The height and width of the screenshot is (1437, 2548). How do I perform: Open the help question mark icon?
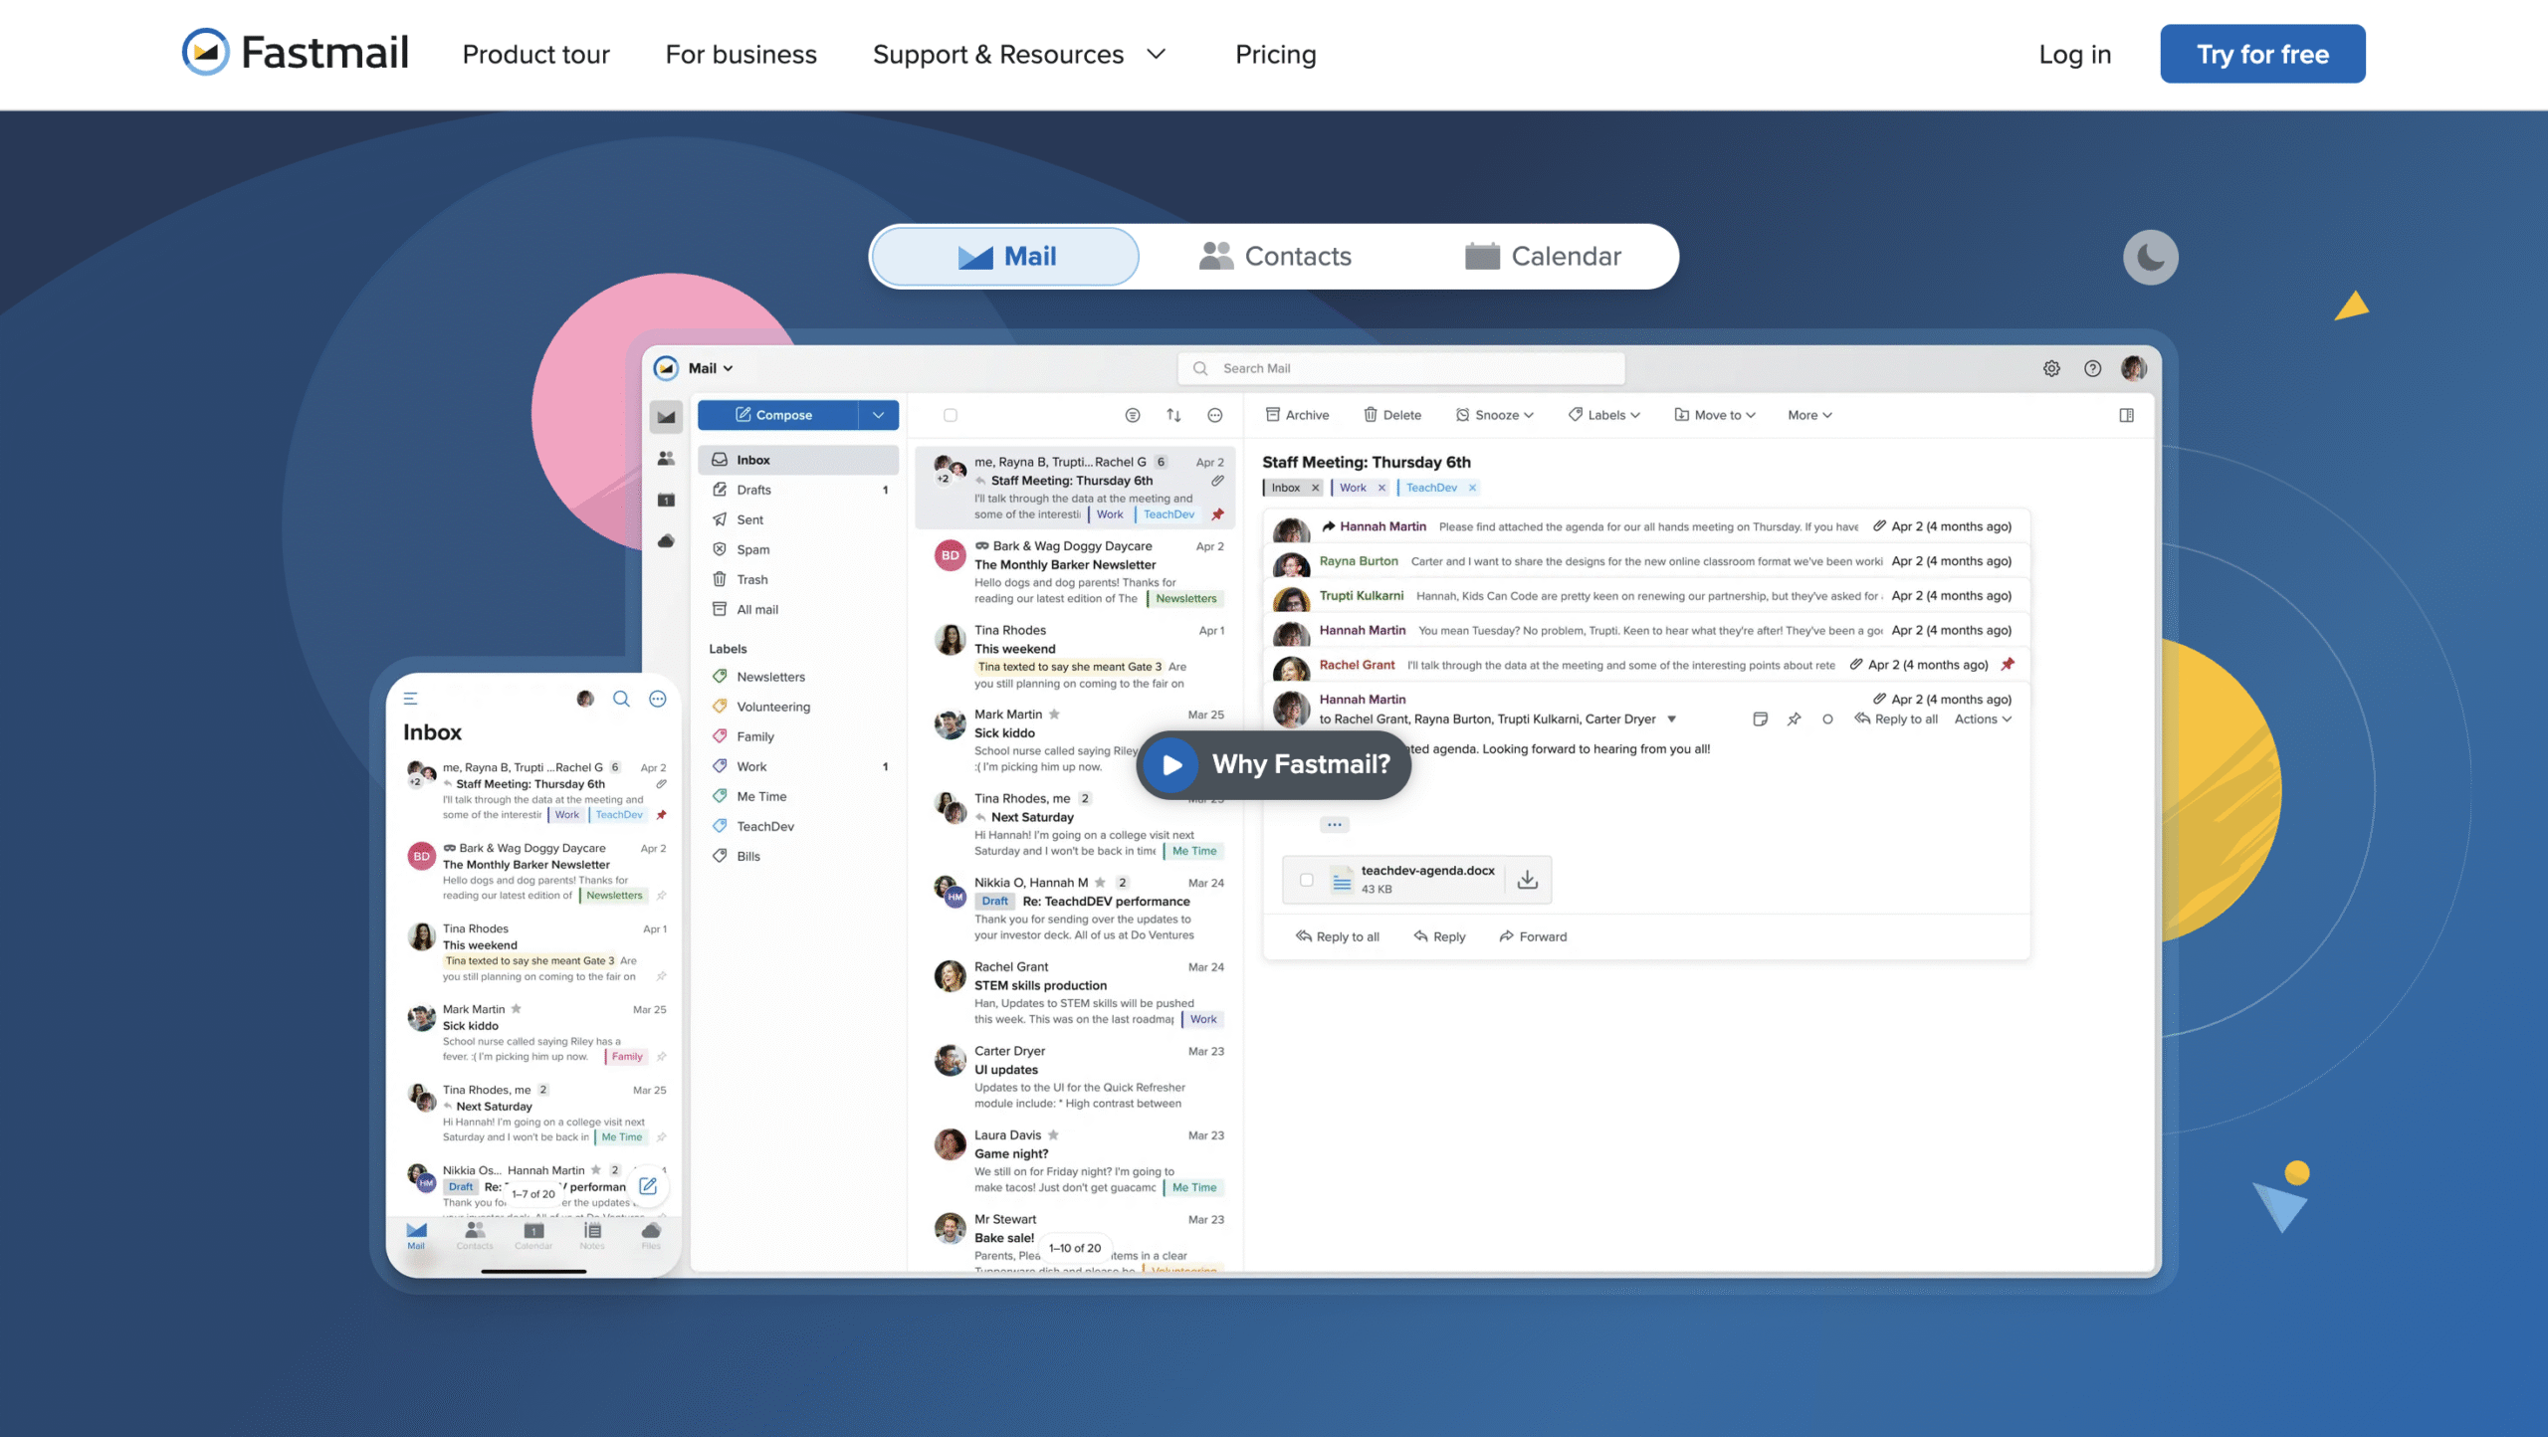[2092, 368]
